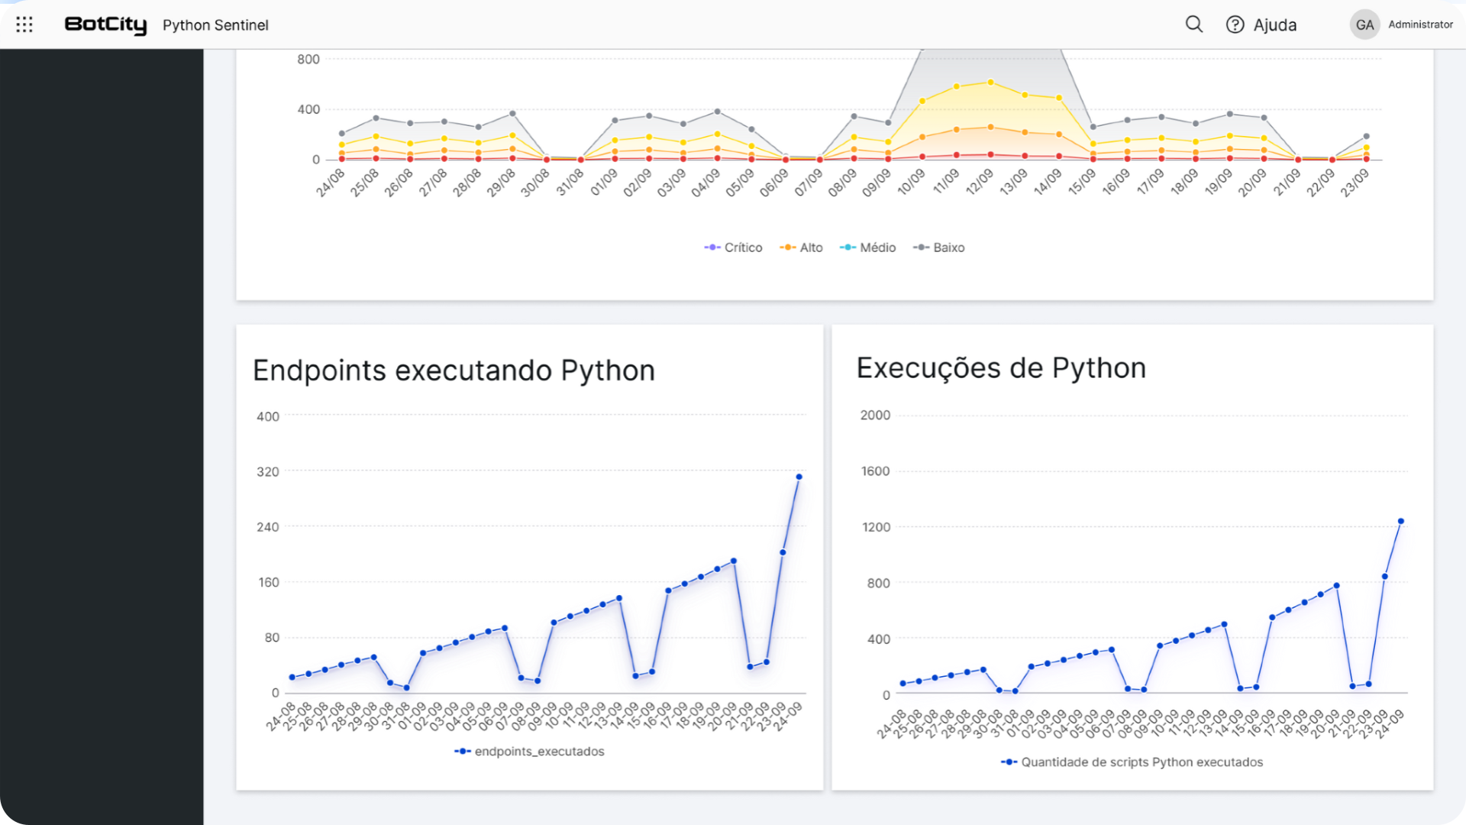
Task: Open the Ajuda help link
Action: (x=1274, y=24)
